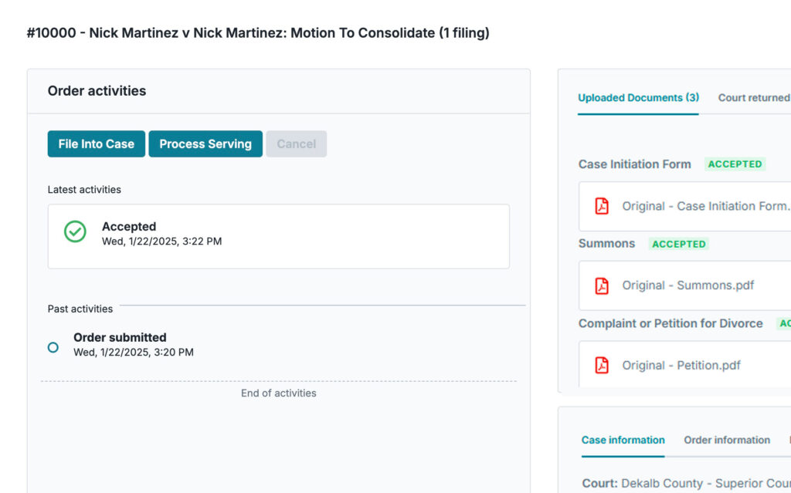Click the Order submitted activity title
The height and width of the screenshot is (493, 791).
pyautogui.click(x=120, y=337)
